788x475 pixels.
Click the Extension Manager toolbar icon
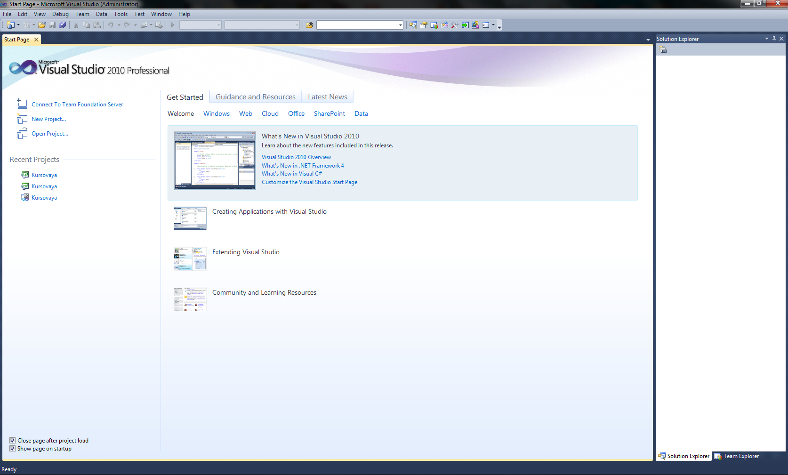point(475,25)
